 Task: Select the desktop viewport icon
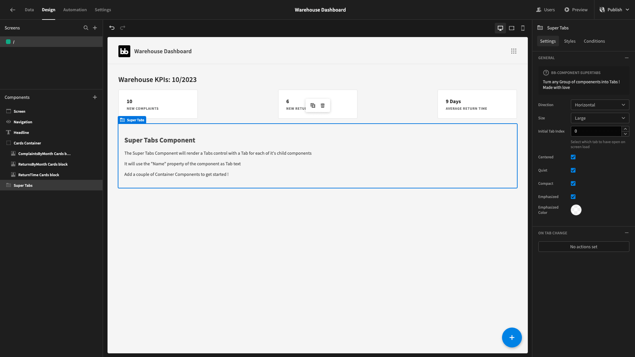click(500, 28)
